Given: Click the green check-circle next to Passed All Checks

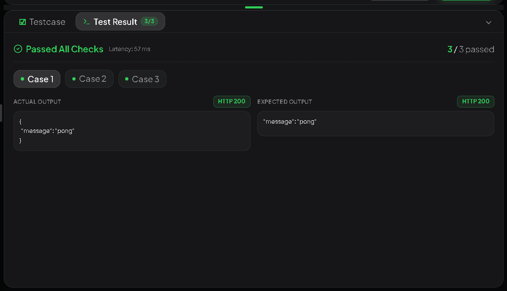Looking at the screenshot, I should (x=18, y=49).
